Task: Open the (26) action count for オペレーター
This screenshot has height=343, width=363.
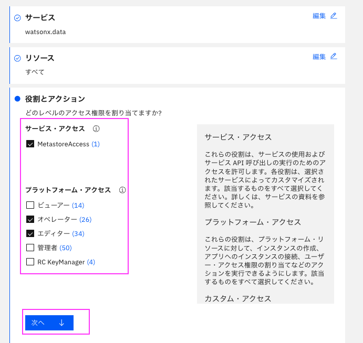Action: coord(86,219)
